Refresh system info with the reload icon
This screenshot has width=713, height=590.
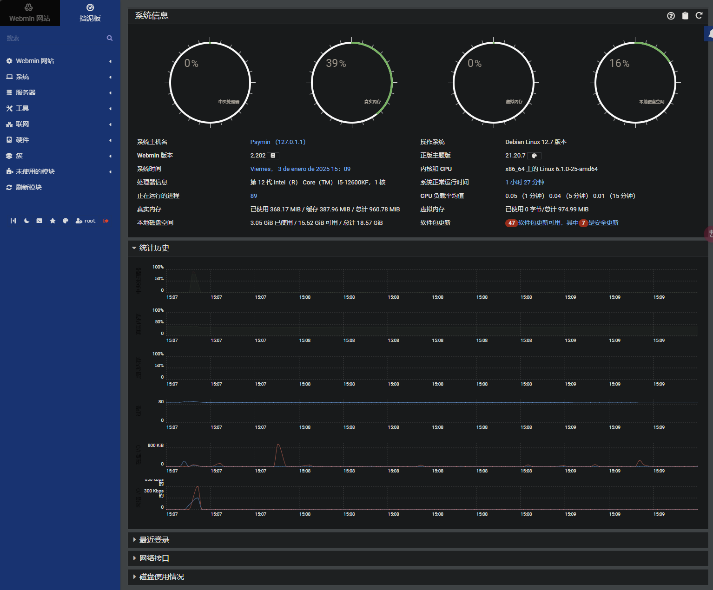coord(699,16)
